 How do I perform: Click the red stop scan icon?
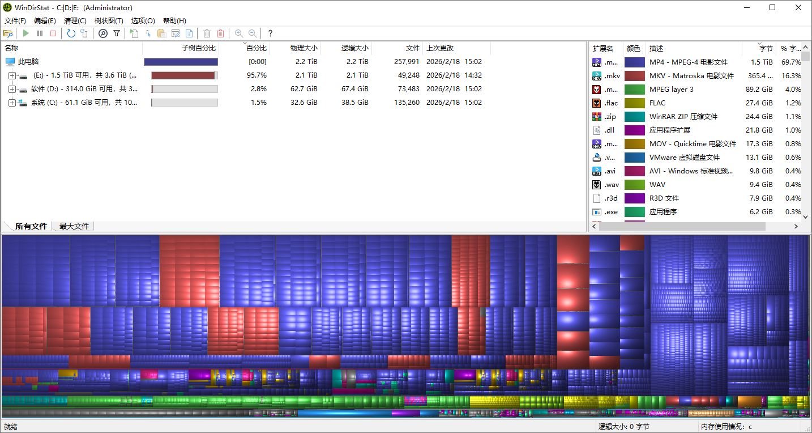53,33
